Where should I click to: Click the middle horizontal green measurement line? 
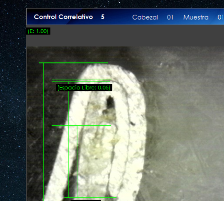coord(81,126)
